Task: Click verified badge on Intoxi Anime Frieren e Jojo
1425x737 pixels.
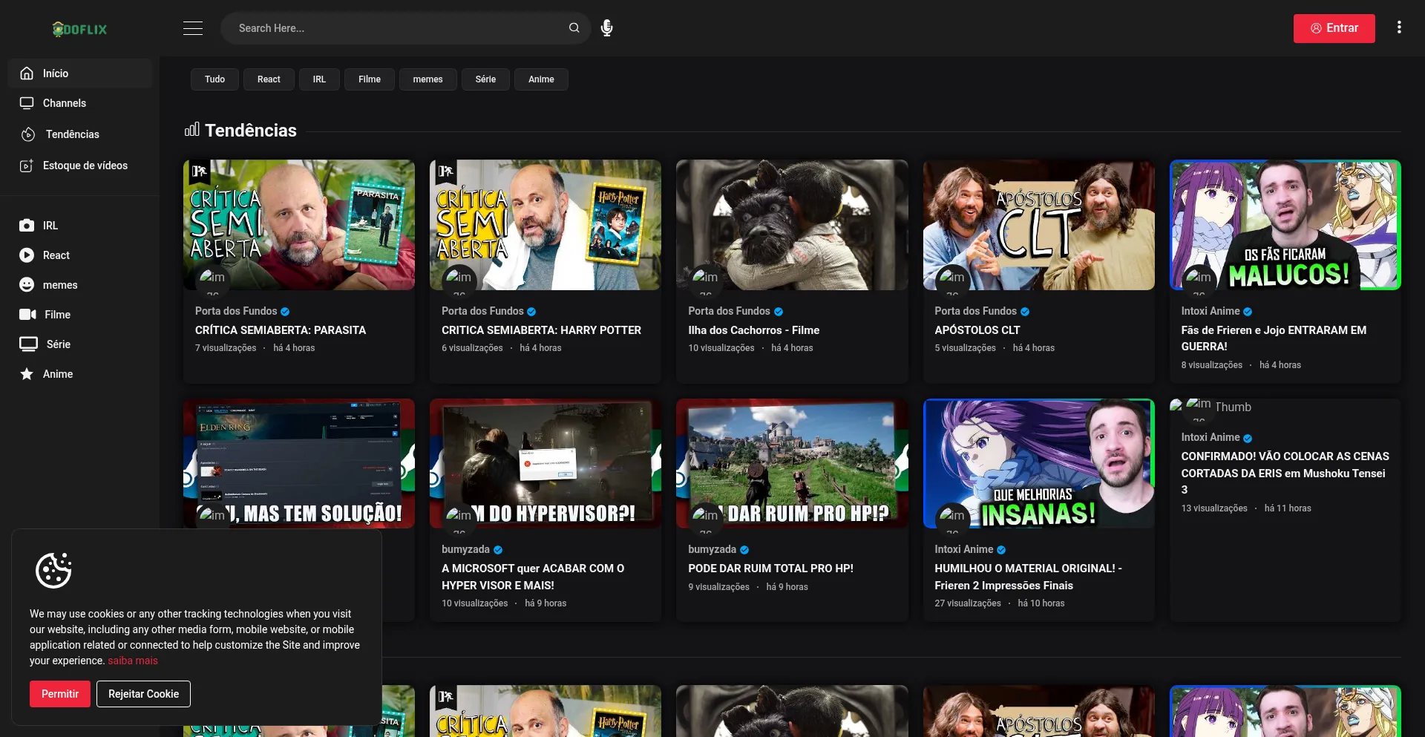Action: coord(1248,312)
